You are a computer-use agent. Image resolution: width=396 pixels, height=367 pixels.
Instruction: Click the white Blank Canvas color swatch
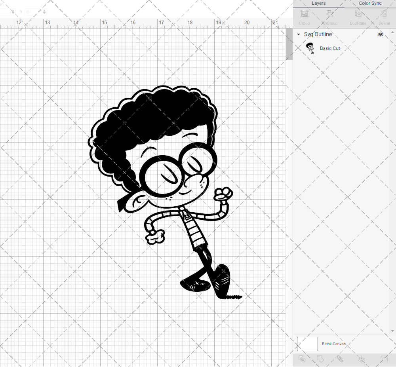click(x=307, y=344)
